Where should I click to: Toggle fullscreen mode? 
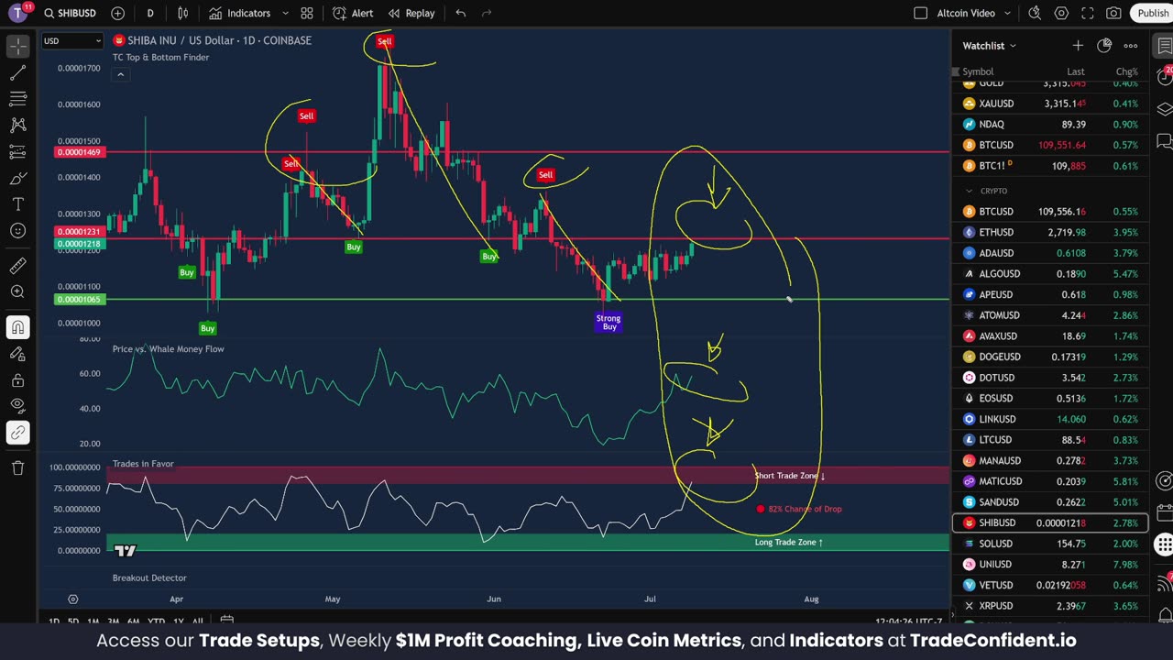pyautogui.click(x=1088, y=13)
